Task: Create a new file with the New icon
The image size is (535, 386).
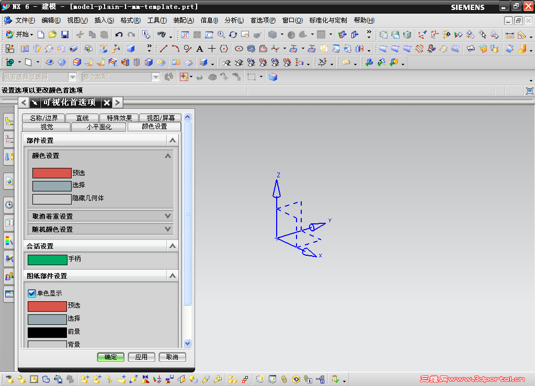Action: click(x=41, y=35)
